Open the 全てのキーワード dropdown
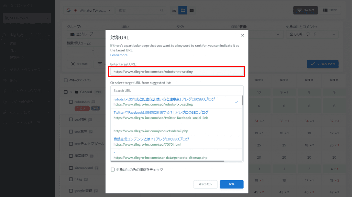 point(312,34)
